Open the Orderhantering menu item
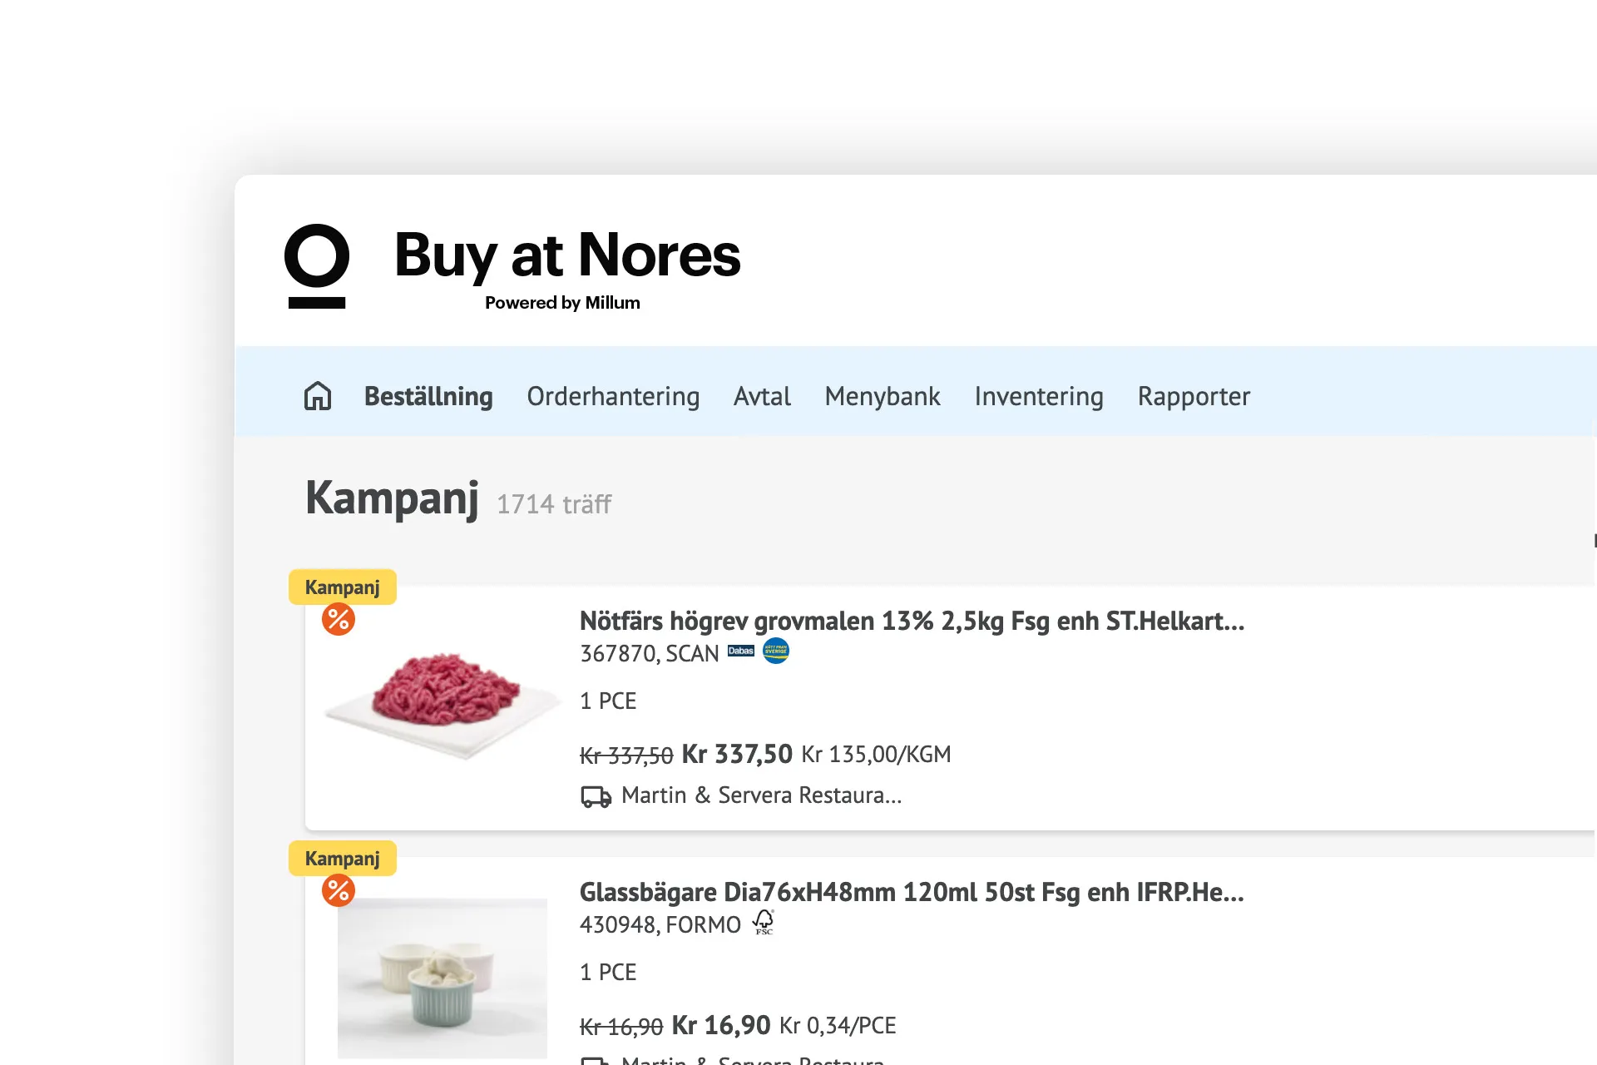 (x=613, y=397)
